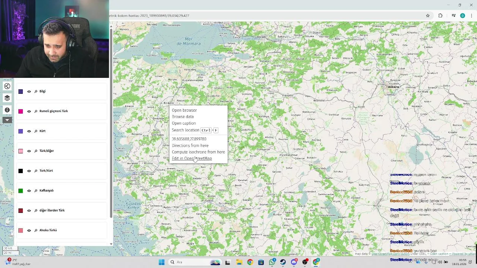
Task: Hide the Türk/Kürt layer
Action: coord(29,170)
